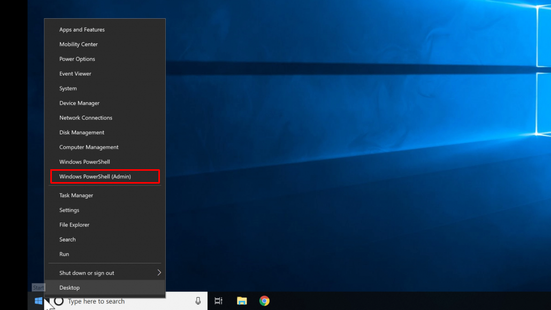
Task: Launch Event Viewer
Action: [105, 74]
